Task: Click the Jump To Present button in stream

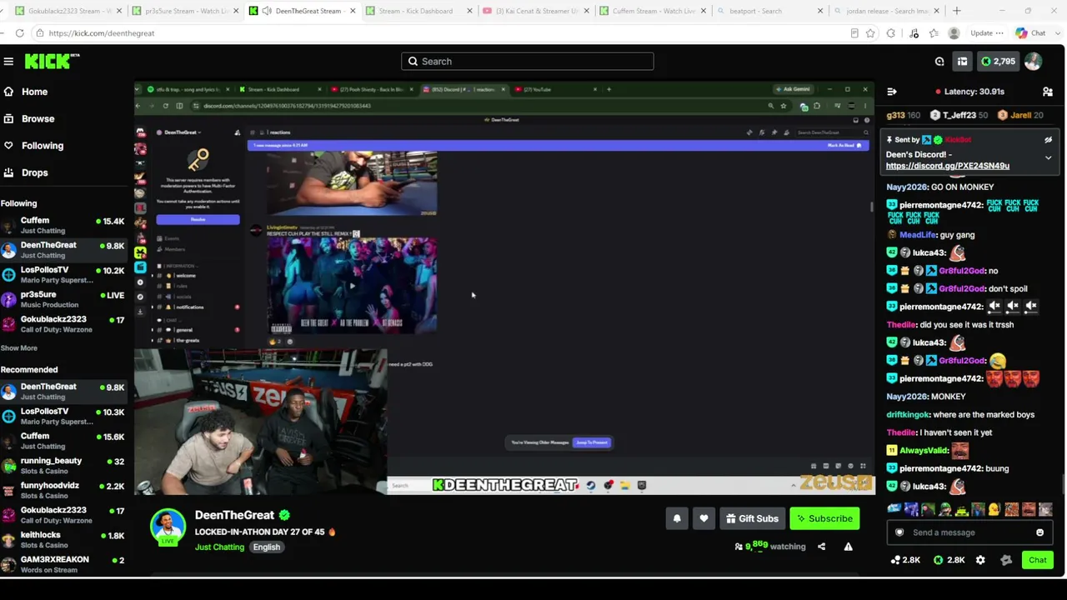Action: tap(592, 442)
